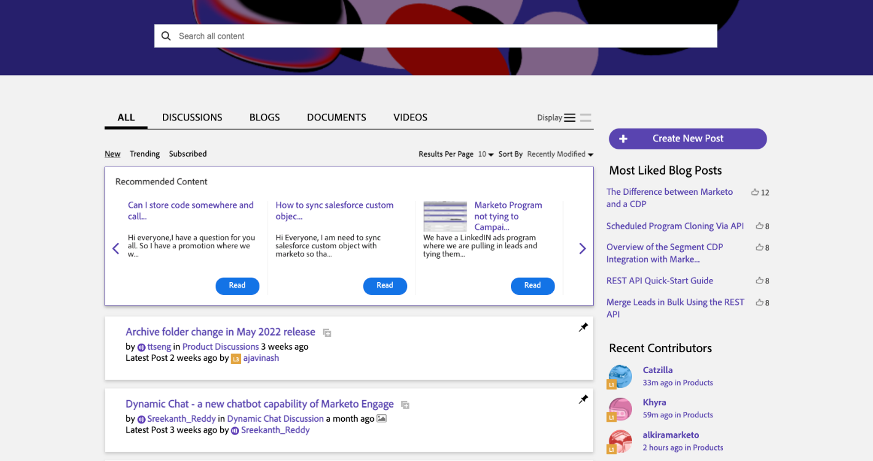Image resolution: width=873 pixels, height=461 pixels.
Task: Open alkiramarketo's avatar in Recent Contributors
Action: click(620, 441)
